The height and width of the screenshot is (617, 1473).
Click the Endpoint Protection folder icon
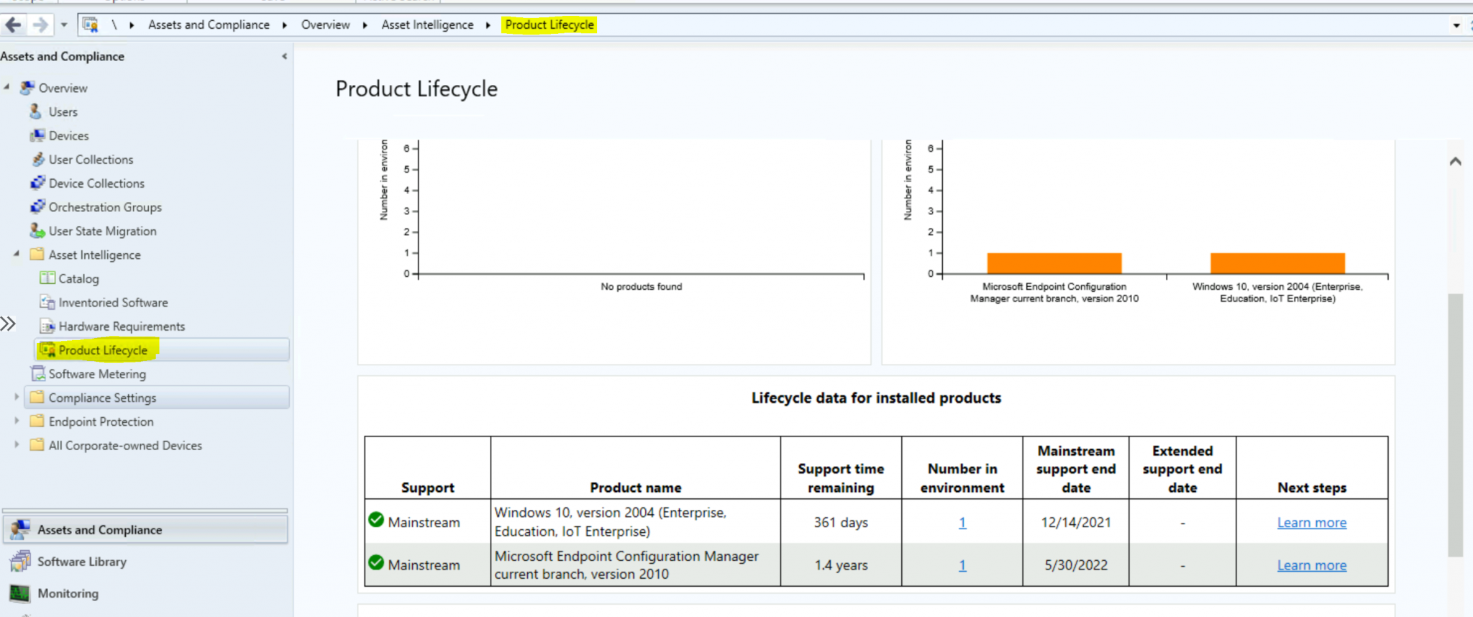[x=37, y=421]
